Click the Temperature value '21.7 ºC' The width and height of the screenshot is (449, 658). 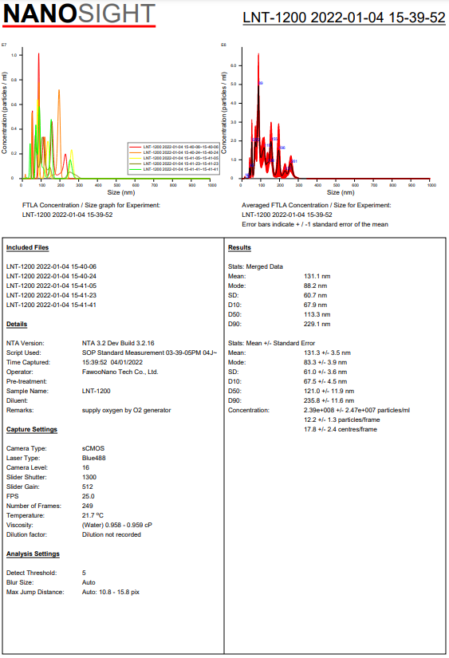93,515
